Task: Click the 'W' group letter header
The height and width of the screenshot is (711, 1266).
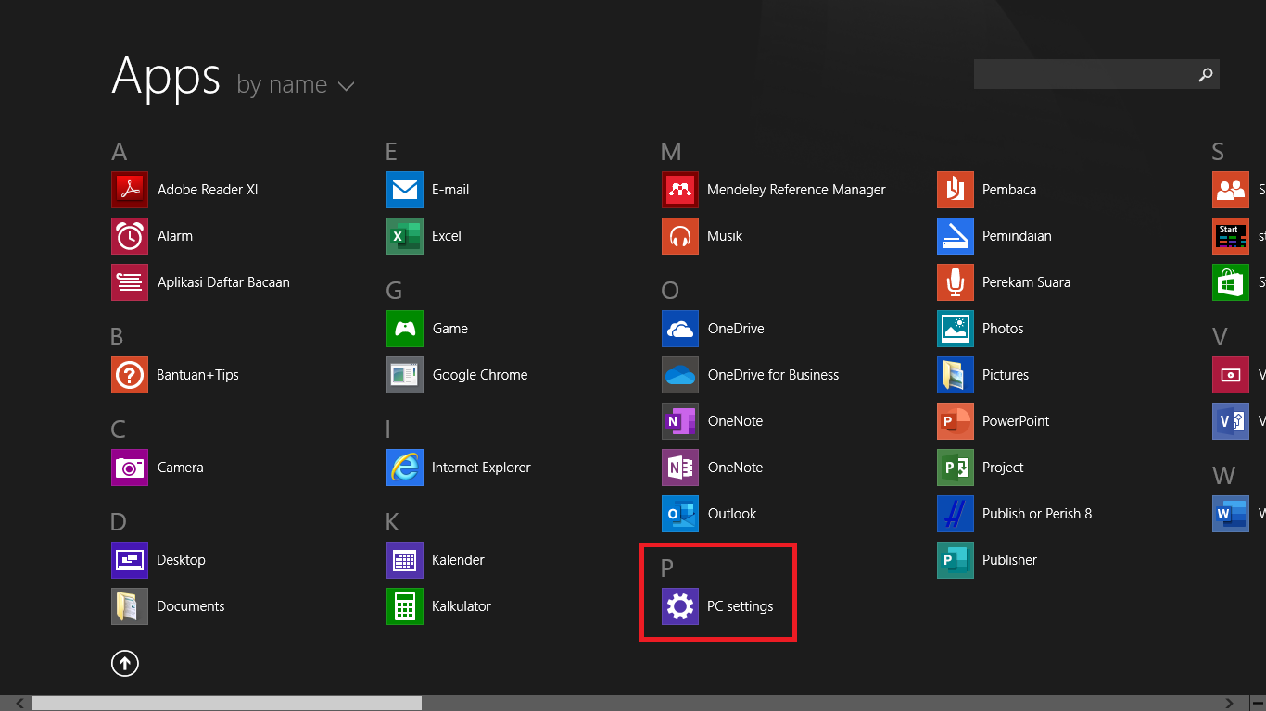Action: 1223,476
